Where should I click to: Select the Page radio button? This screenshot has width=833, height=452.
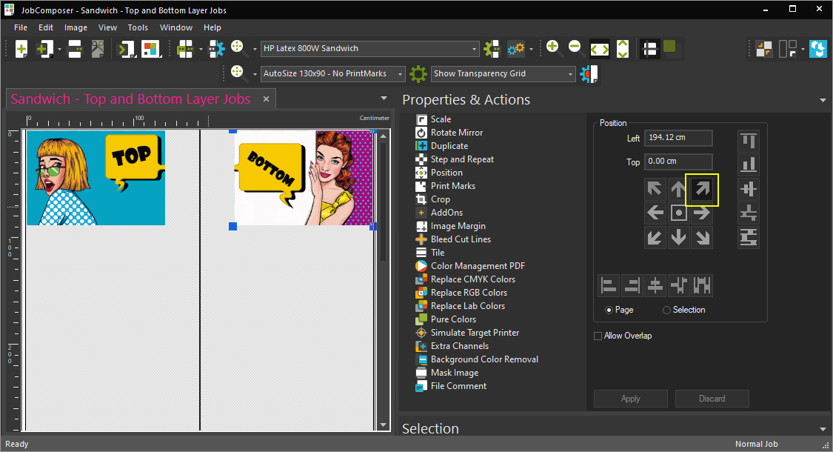pyautogui.click(x=609, y=310)
